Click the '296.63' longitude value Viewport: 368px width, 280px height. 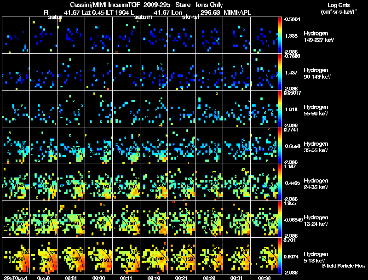[x=210, y=12]
